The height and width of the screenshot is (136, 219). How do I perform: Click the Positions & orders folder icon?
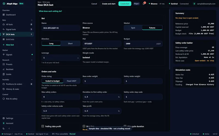click(x=4, y=84)
